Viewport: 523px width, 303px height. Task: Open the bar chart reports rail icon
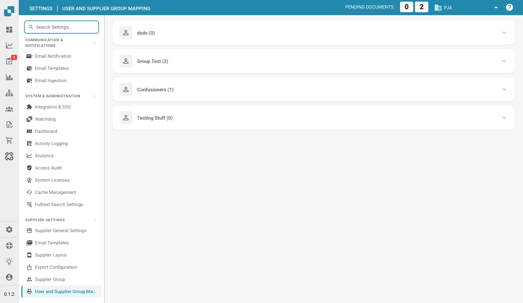click(9, 77)
